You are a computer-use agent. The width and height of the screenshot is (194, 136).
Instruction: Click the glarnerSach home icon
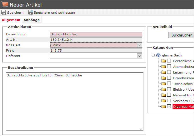158,55
